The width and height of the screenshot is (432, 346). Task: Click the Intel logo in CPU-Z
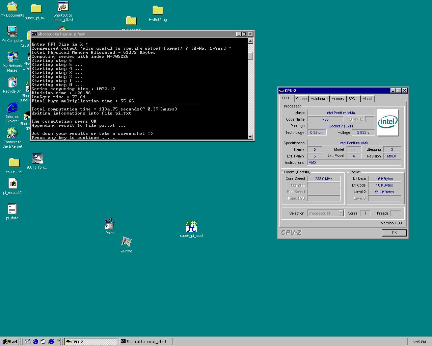click(x=388, y=122)
